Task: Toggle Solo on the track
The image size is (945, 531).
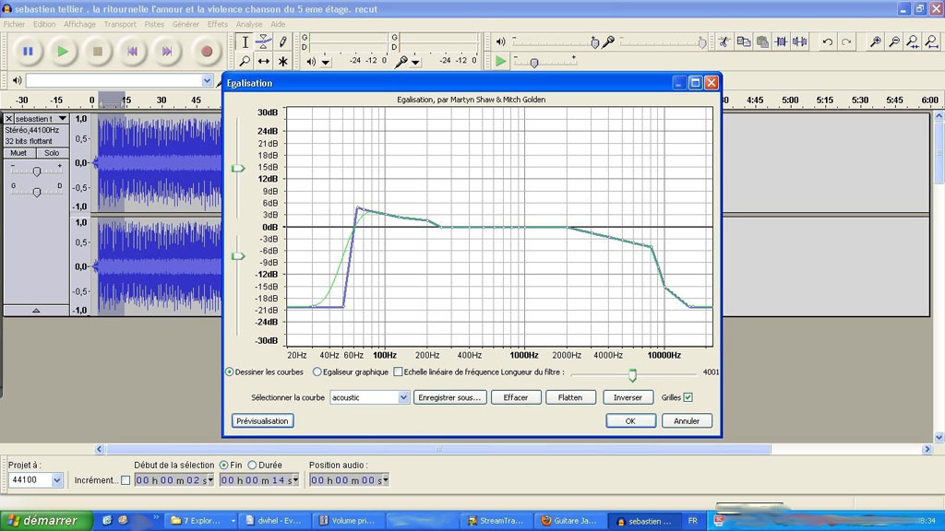Action: tap(53, 153)
